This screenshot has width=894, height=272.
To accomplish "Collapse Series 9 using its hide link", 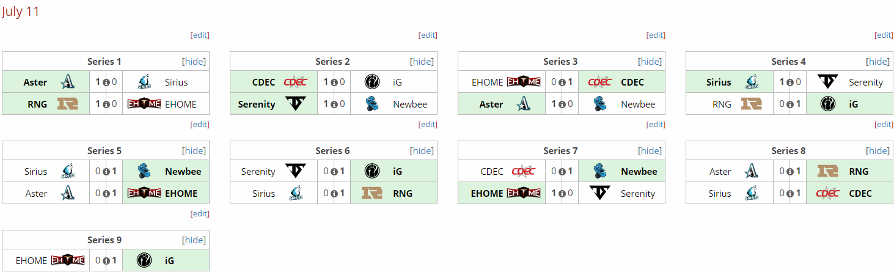I will pyautogui.click(x=194, y=240).
